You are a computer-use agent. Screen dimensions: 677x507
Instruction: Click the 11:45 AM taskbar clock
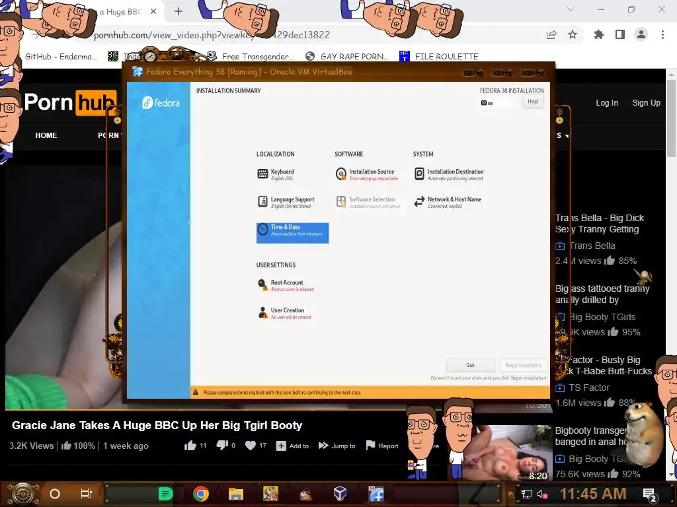point(593,494)
